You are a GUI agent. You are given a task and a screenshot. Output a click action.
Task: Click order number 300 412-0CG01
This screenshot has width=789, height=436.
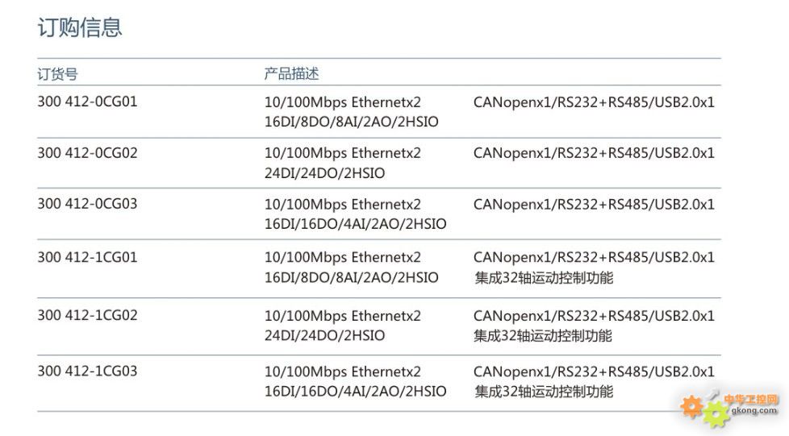click(87, 102)
